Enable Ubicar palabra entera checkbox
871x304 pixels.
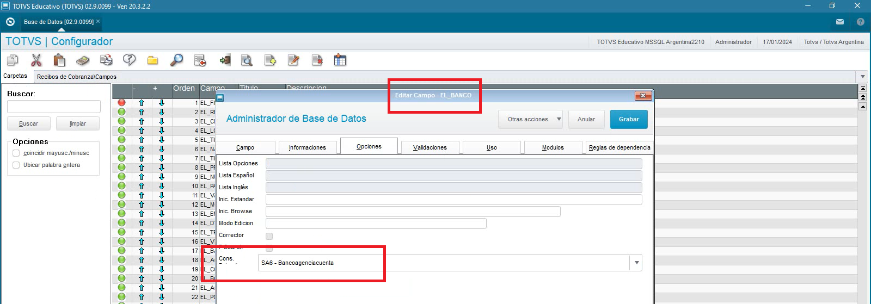pyautogui.click(x=16, y=165)
